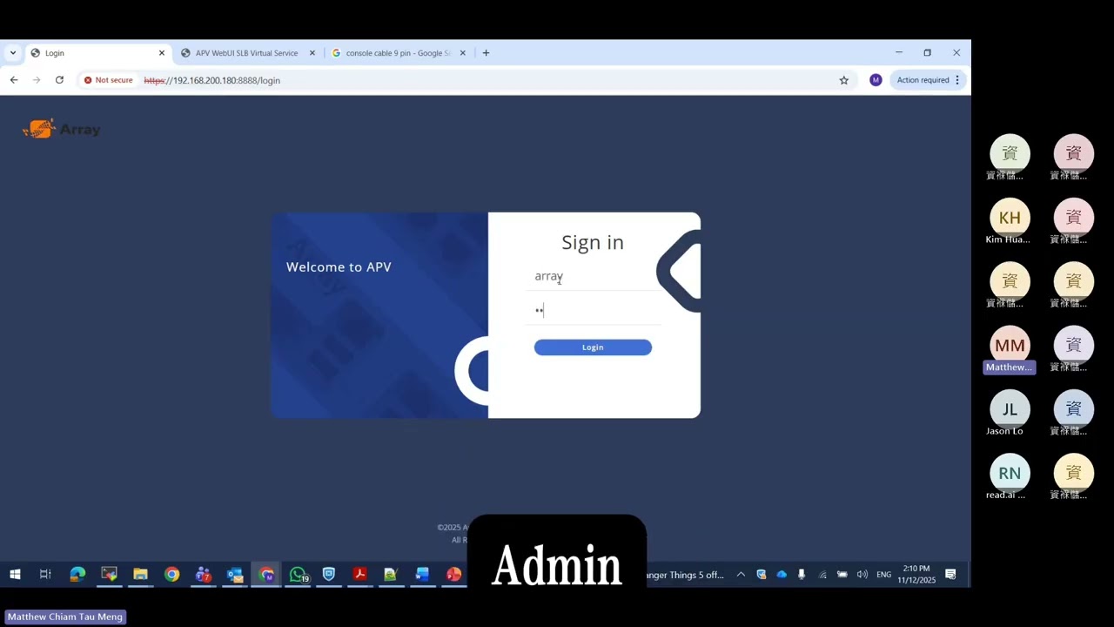Viewport: 1114px width, 627px height.
Task: Select the active Chrome profile M taskbar icon
Action: click(266, 575)
